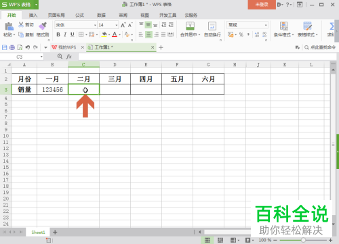Switch to the 视图 (View) ribbon tab

(x=144, y=15)
